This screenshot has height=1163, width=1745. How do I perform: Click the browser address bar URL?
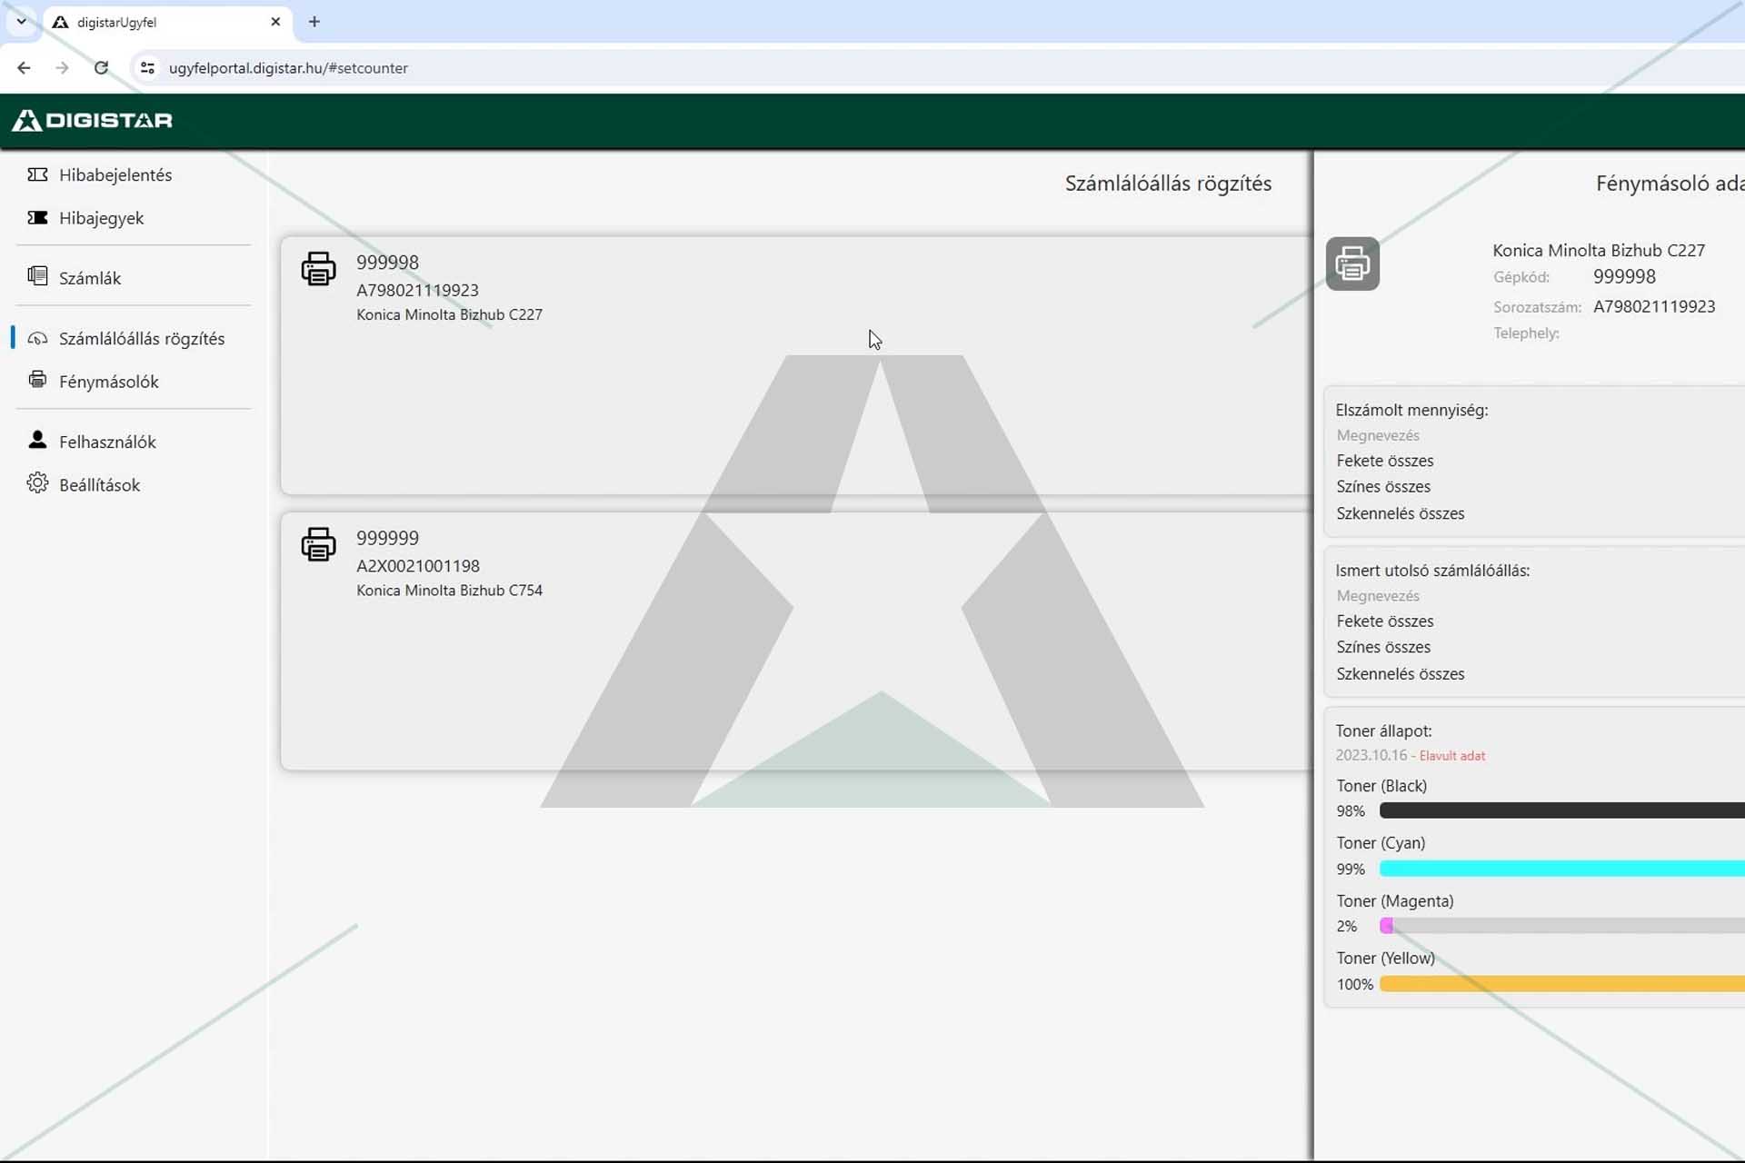tap(288, 68)
